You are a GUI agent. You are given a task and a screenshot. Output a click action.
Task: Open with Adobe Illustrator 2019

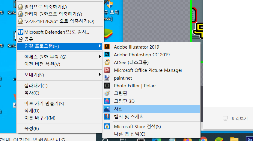[x=151, y=47]
